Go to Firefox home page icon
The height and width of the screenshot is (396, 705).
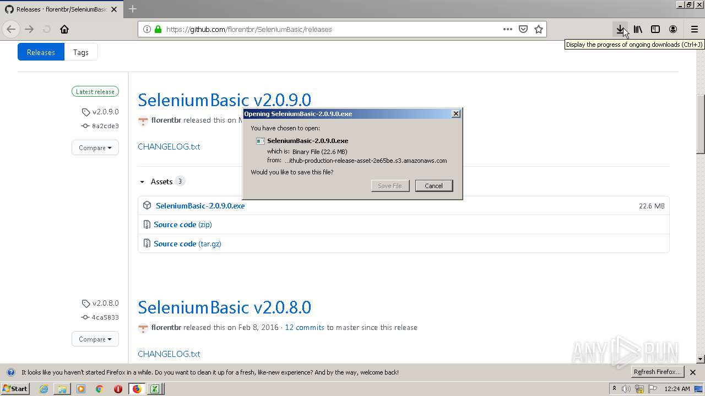pyautogui.click(x=64, y=29)
